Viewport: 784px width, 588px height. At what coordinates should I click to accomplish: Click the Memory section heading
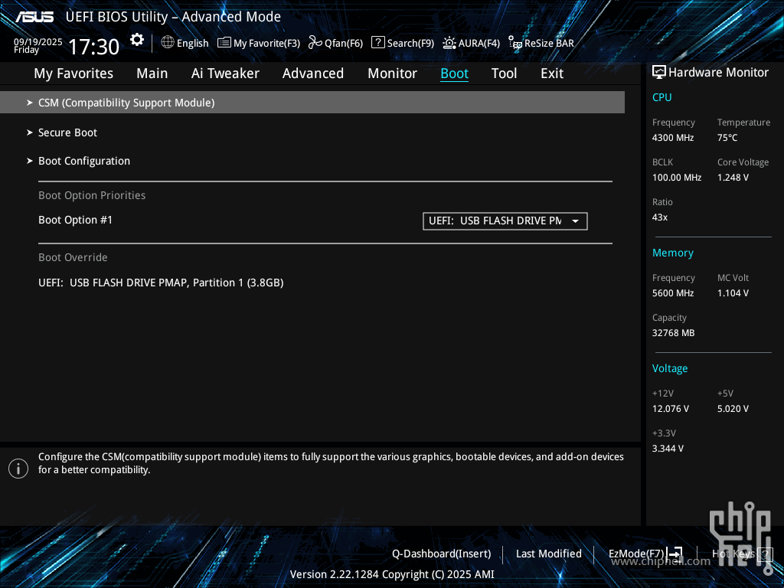point(673,253)
